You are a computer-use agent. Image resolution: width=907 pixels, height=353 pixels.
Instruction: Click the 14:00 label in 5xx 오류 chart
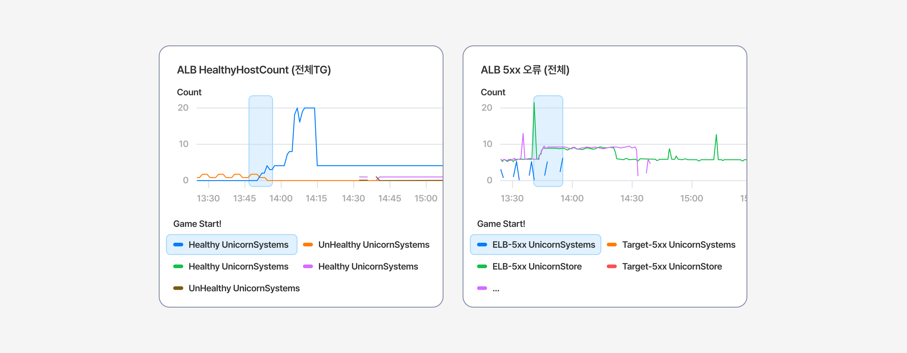tap(572, 198)
